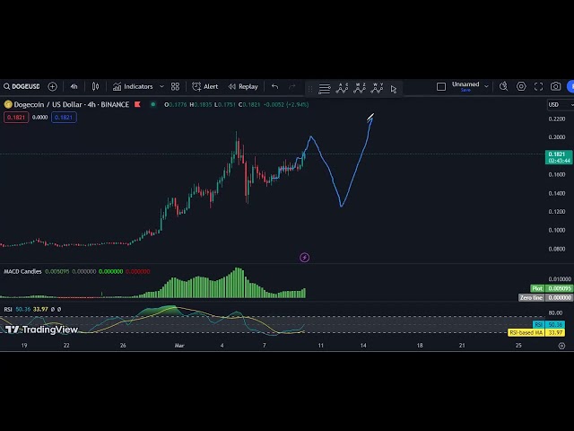574x431 pixels.
Task: Toggle the layout setup square checkbox
Action: 440,86
